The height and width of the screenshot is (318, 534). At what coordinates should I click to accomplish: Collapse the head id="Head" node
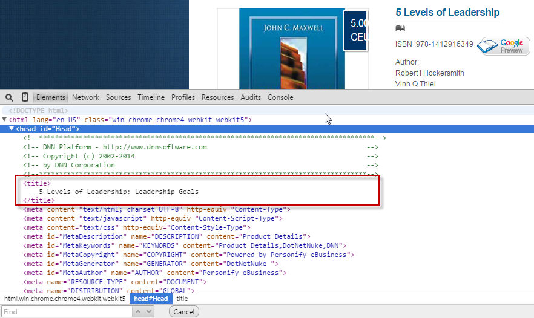coord(12,129)
